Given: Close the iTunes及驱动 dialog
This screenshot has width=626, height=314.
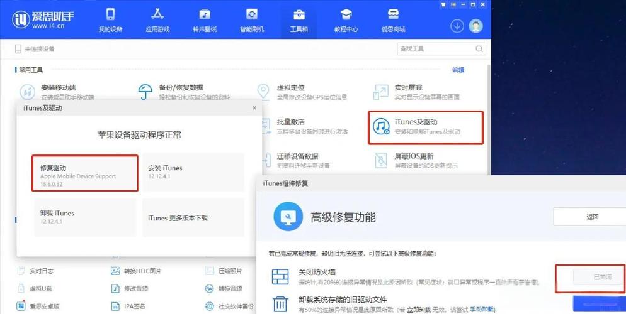Looking at the screenshot, I should click(x=254, y=108).
